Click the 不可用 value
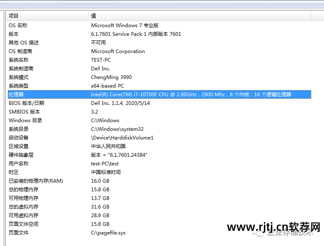The height and width of the screenshot is (246, 324). pyautogui.click(x=98, y=43)
